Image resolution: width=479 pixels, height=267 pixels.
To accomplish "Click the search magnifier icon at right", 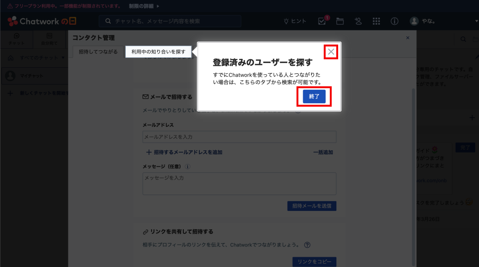I will click(463, 39).
